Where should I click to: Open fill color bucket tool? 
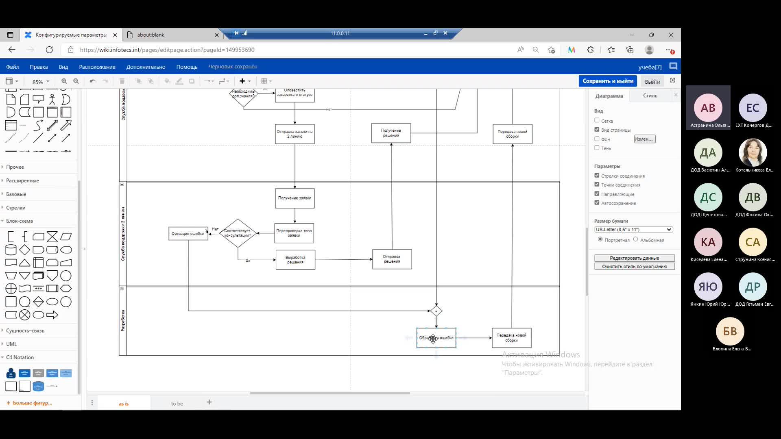click(167, 81)
